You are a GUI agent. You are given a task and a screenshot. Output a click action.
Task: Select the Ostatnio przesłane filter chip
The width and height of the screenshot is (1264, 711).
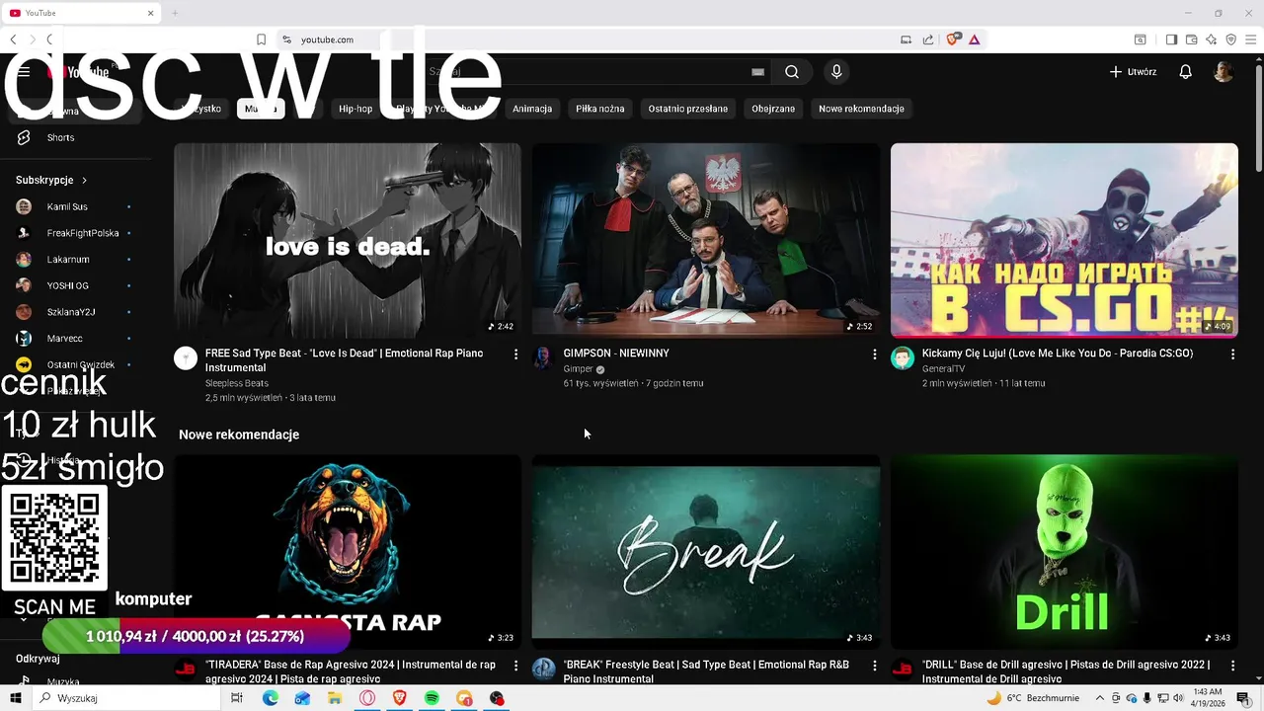[x=688, y=109]
